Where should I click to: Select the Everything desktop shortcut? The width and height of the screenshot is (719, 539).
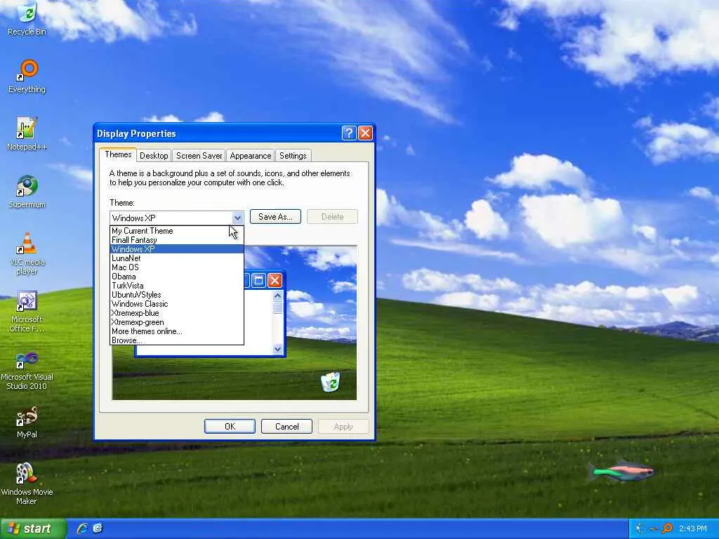(27, 76)
